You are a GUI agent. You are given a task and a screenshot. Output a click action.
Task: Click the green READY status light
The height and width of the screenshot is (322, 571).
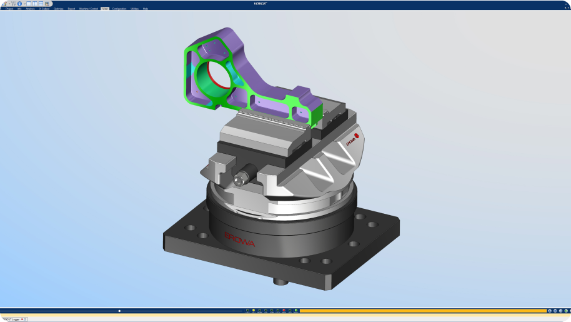296,311
